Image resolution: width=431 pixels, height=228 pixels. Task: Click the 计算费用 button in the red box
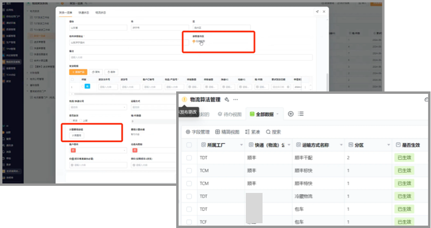76,135
